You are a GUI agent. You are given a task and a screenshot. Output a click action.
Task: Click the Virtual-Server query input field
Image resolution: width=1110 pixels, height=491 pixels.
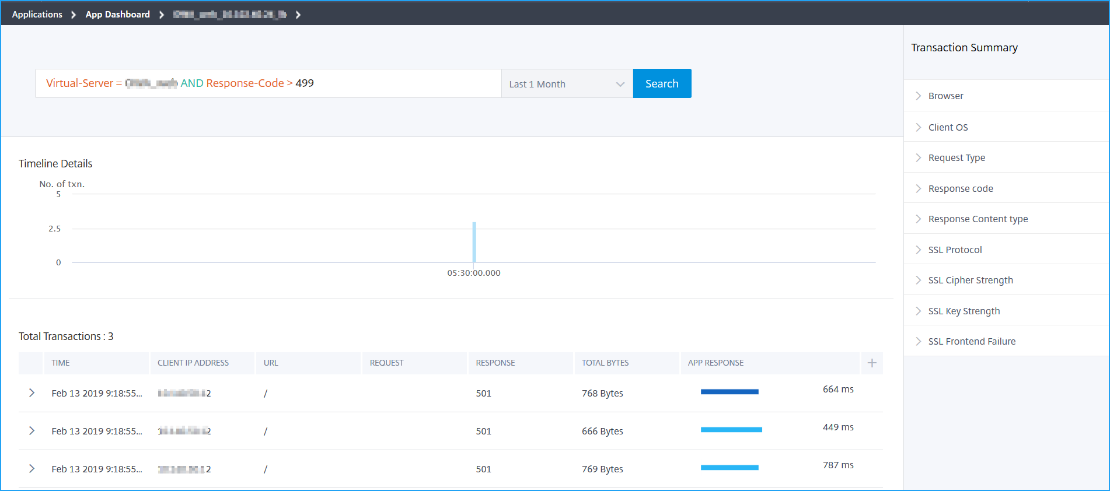[268, 83]
